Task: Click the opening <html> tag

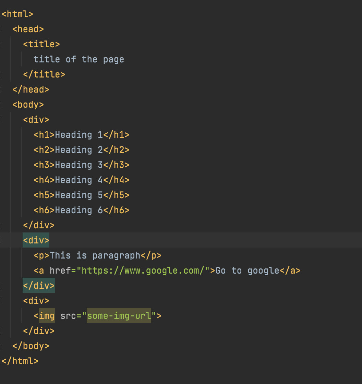Action: tap(17, 14)
